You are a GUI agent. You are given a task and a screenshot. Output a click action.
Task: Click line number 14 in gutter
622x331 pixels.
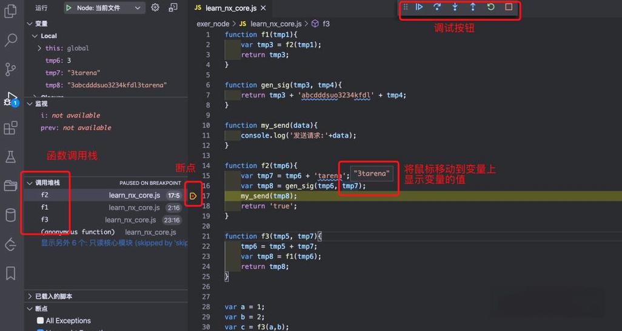pos(206,165)
